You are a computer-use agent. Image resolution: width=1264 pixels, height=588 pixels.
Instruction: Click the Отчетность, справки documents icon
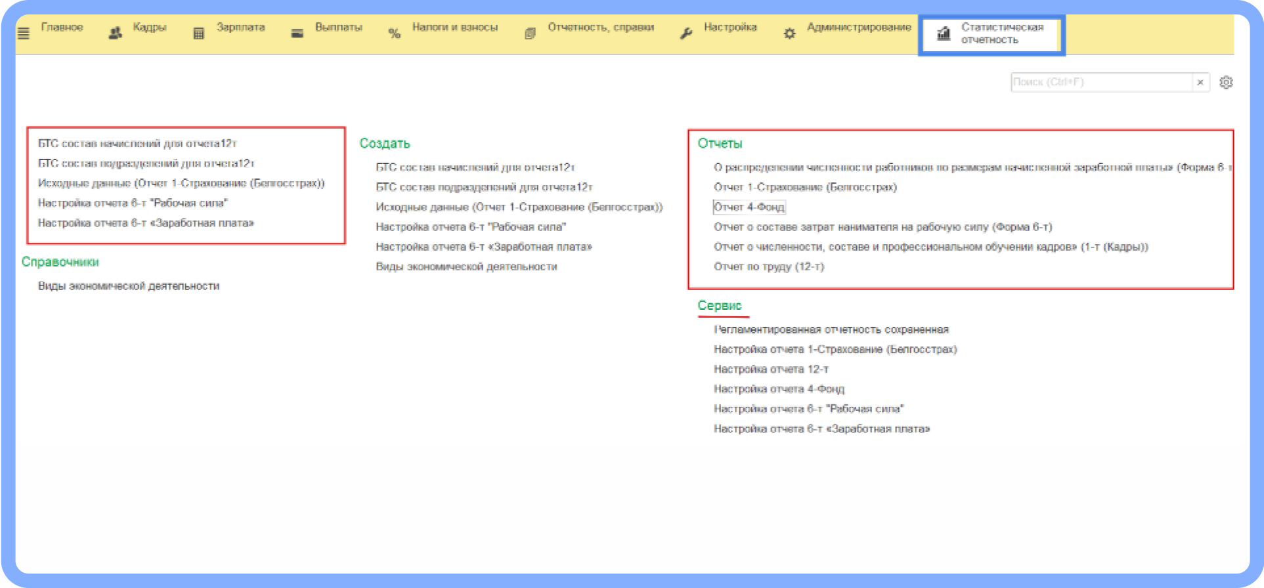pyautogui.click(x=530, y=33)
